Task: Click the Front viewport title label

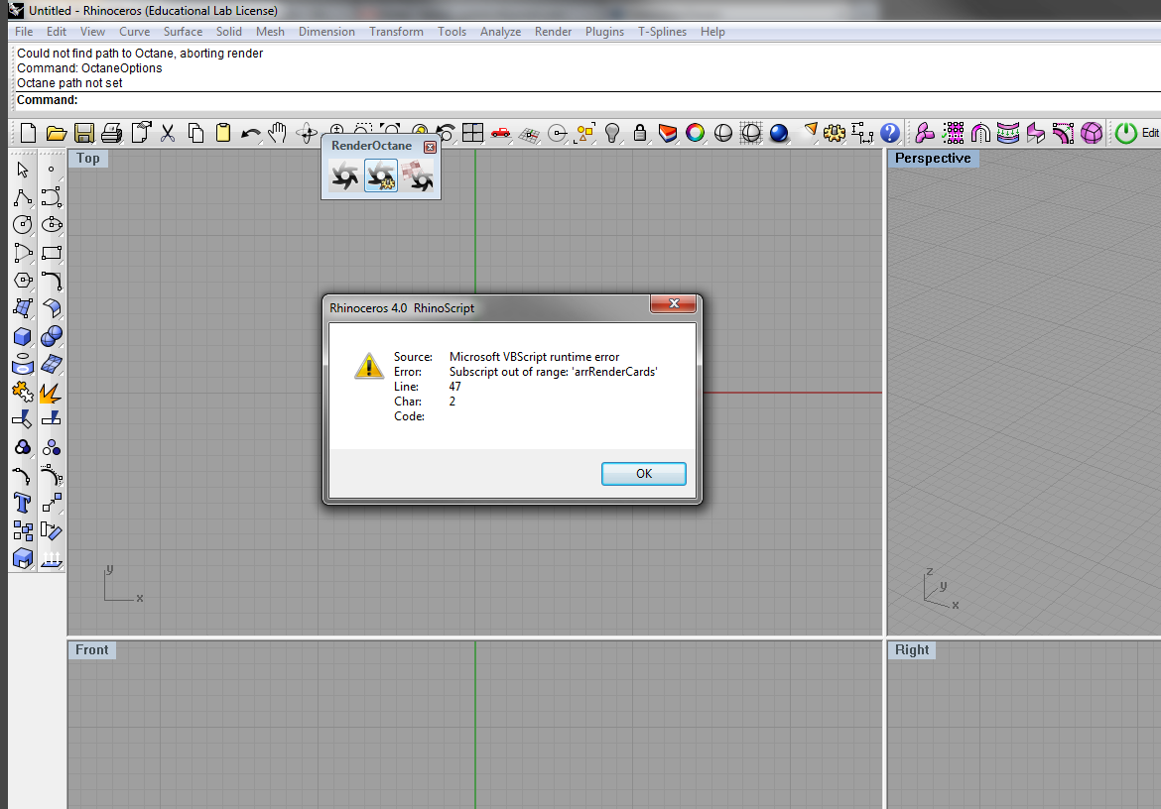Action: pos(92,650)
